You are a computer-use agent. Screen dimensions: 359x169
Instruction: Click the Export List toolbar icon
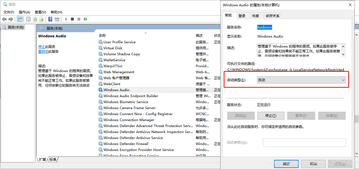tap(42, 19)
